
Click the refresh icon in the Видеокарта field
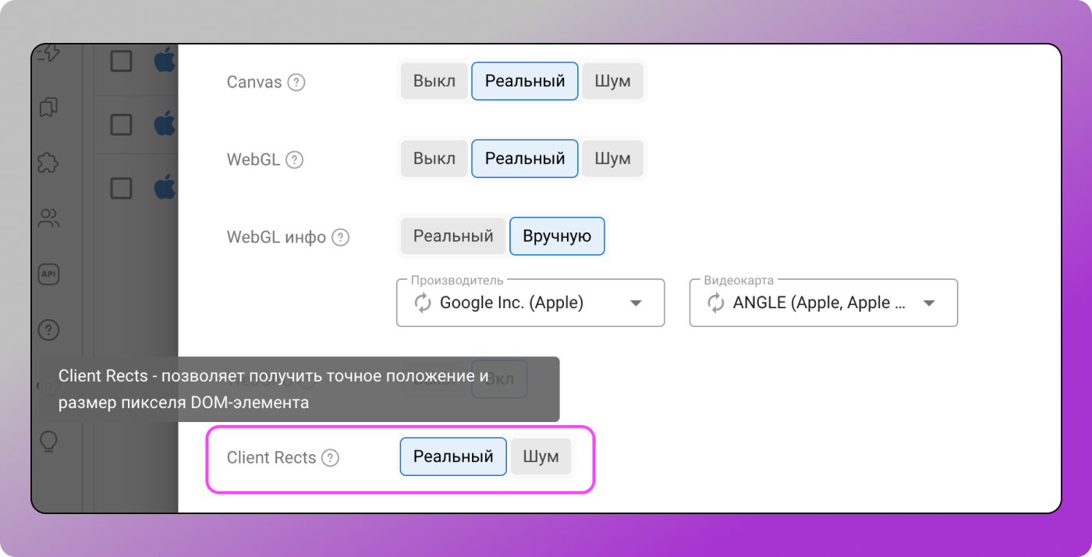[x=715, y=303]
